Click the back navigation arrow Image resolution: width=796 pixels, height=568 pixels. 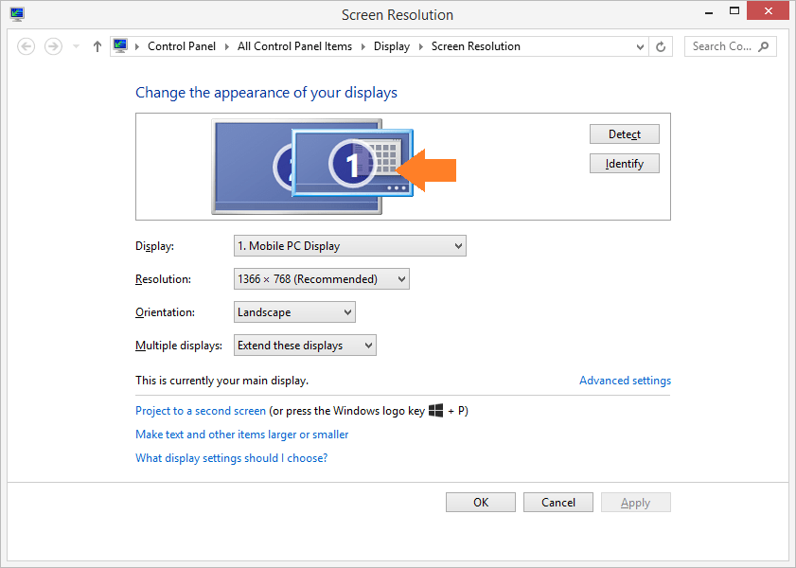[x=26, y=45]
